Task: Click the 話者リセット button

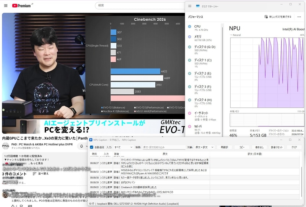Action: point(277,147)
